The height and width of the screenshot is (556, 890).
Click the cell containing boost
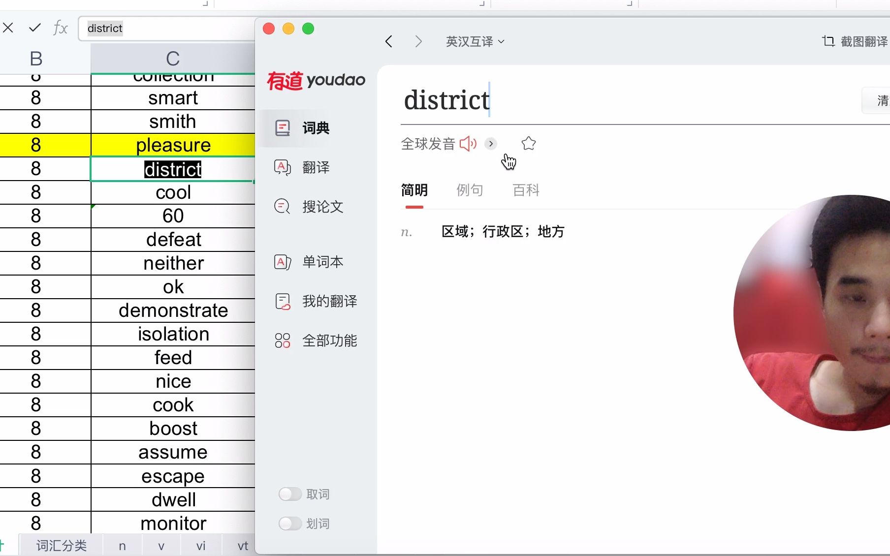[x=173, y=429]
